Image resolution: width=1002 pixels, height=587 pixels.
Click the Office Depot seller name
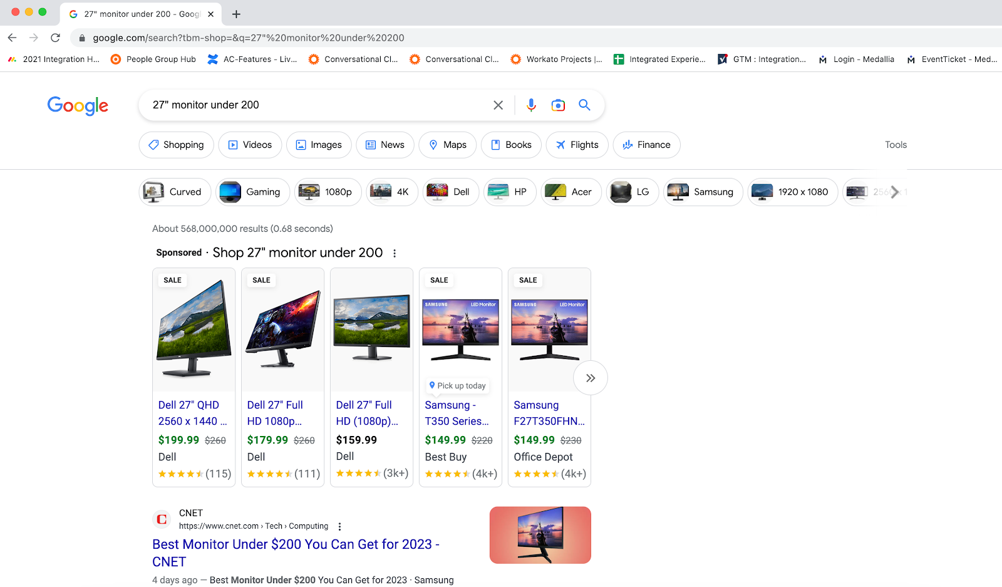coord(543,457)
